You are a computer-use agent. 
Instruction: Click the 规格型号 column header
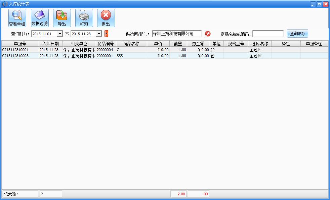(236, 44)
